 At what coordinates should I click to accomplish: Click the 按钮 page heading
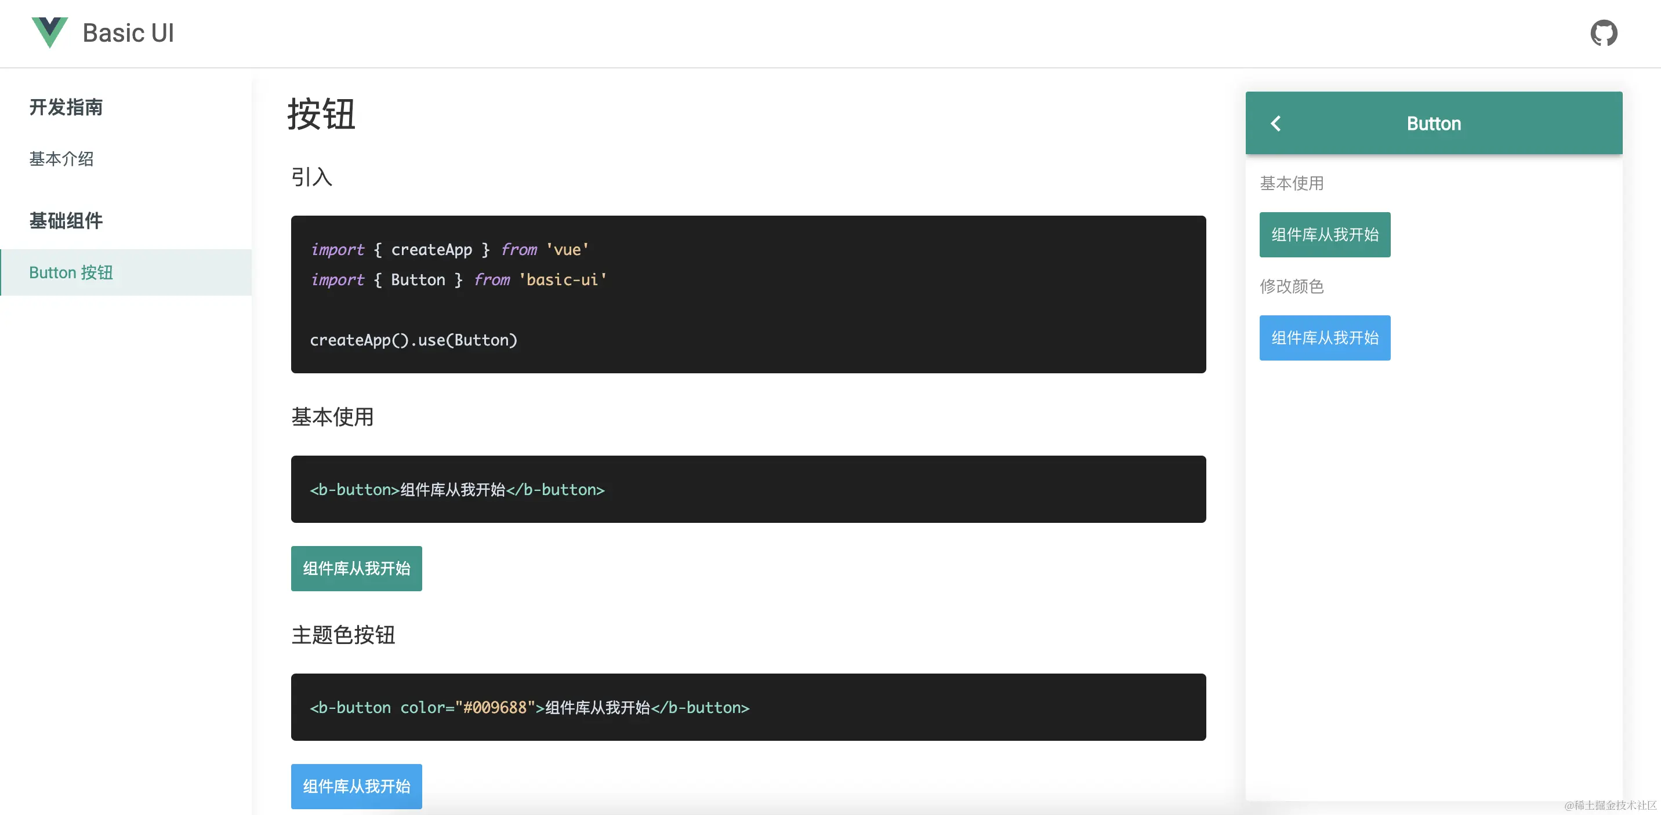pyautogui.click(x=321, y=114)
